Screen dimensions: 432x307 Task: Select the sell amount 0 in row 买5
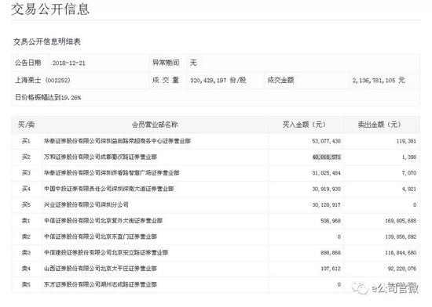415,205
